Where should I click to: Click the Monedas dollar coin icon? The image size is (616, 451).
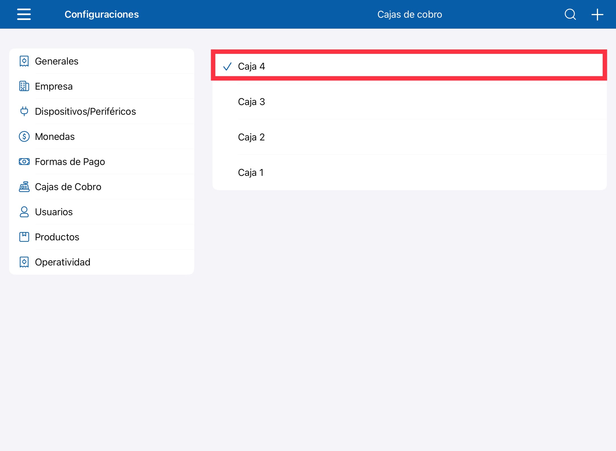(x=24, y=136)
